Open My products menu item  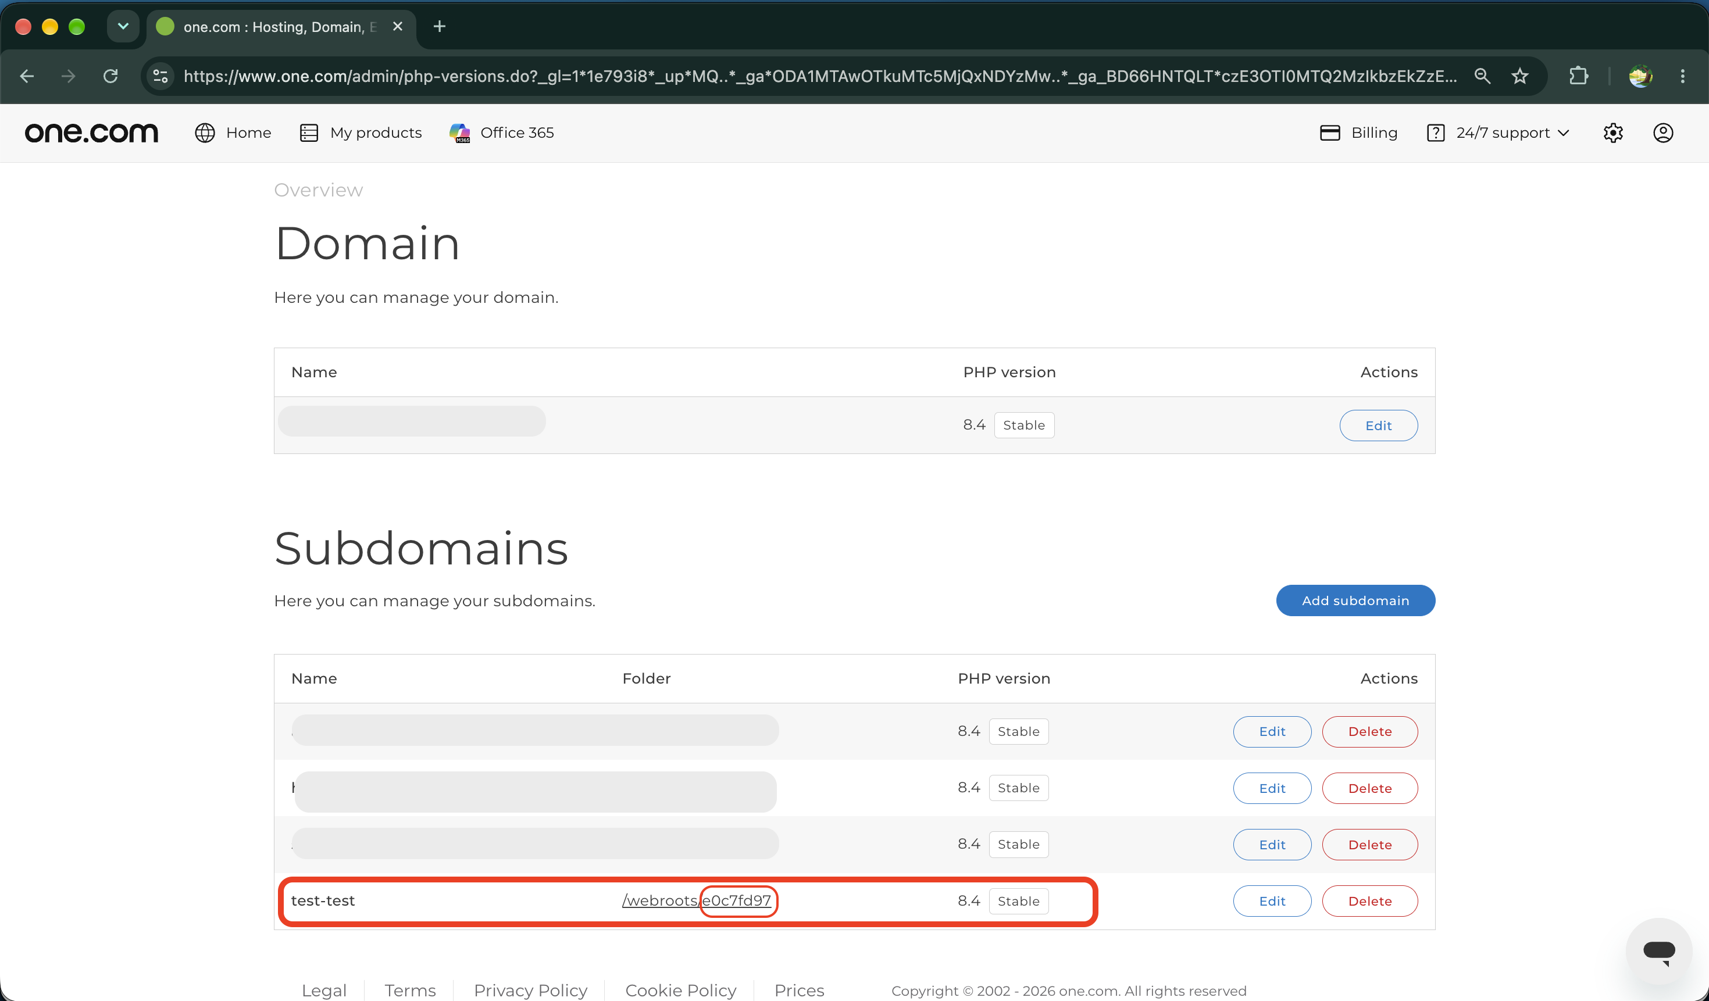(360, 133)
